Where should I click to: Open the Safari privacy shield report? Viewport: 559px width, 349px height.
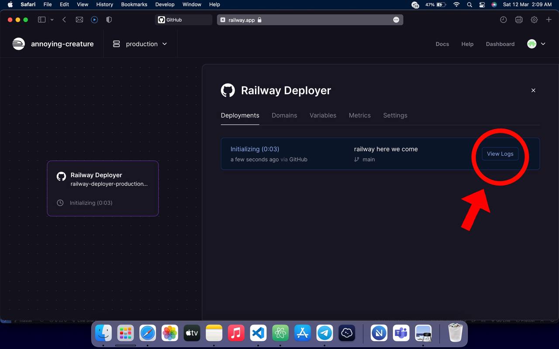tap(109, 20)
